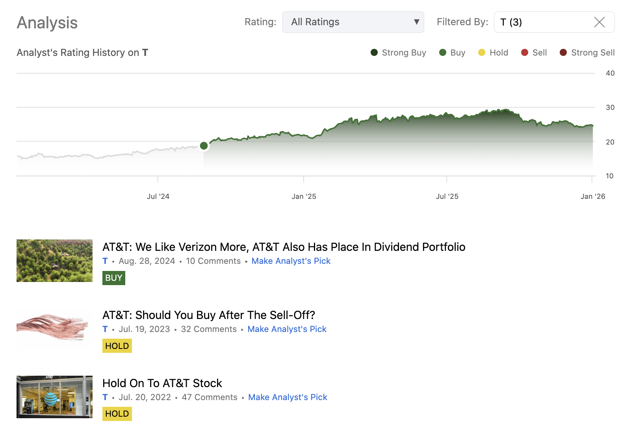Clear the T (3) ticker filter

[x=599, y=22]
